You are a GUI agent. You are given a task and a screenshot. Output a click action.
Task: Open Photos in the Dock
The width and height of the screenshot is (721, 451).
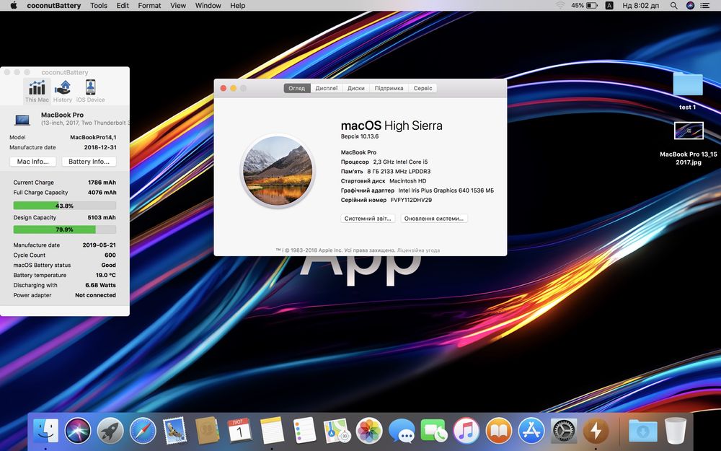pos(368,432)
